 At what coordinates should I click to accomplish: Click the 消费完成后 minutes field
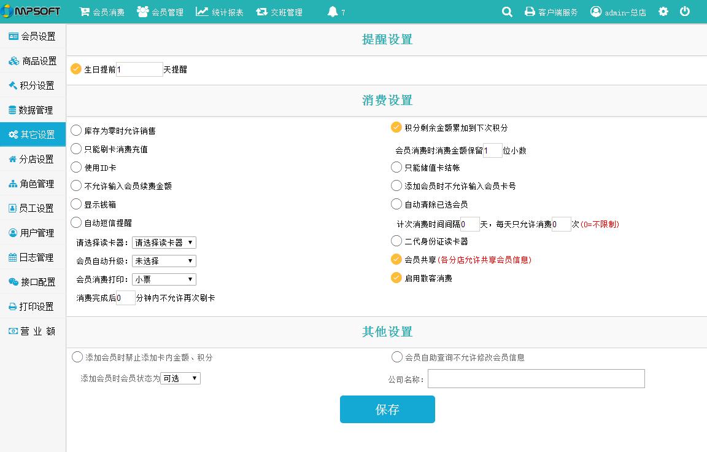tap(126, 298)
